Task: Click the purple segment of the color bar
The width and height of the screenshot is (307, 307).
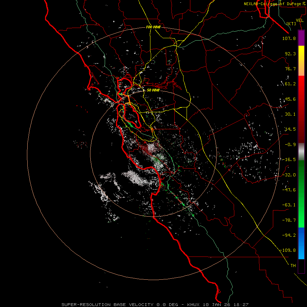Action: [301, 38]
